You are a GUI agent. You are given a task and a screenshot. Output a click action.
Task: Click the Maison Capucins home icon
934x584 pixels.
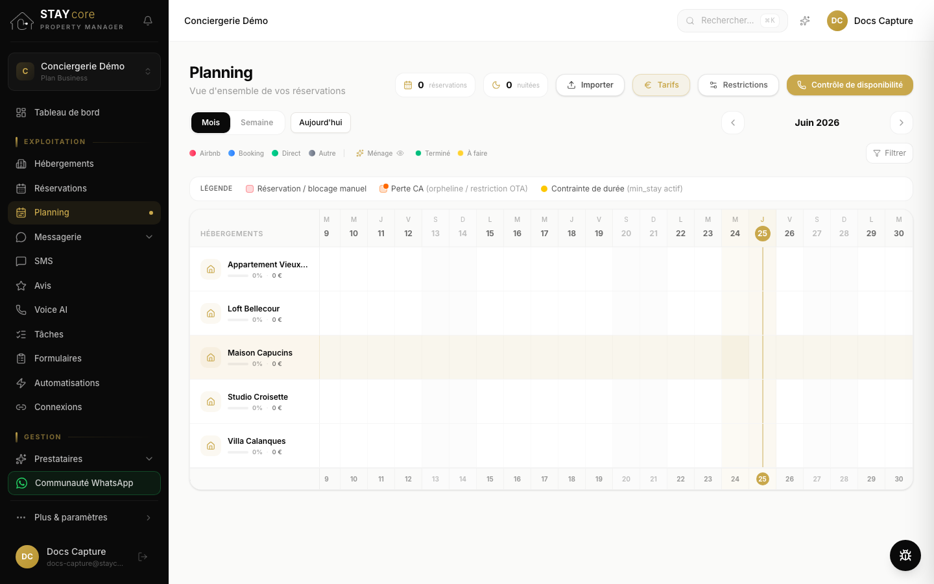pos(211,358)
